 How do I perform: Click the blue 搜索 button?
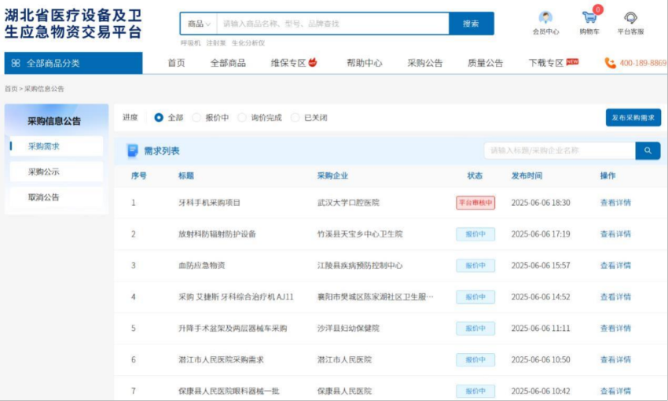pos(471,24)
